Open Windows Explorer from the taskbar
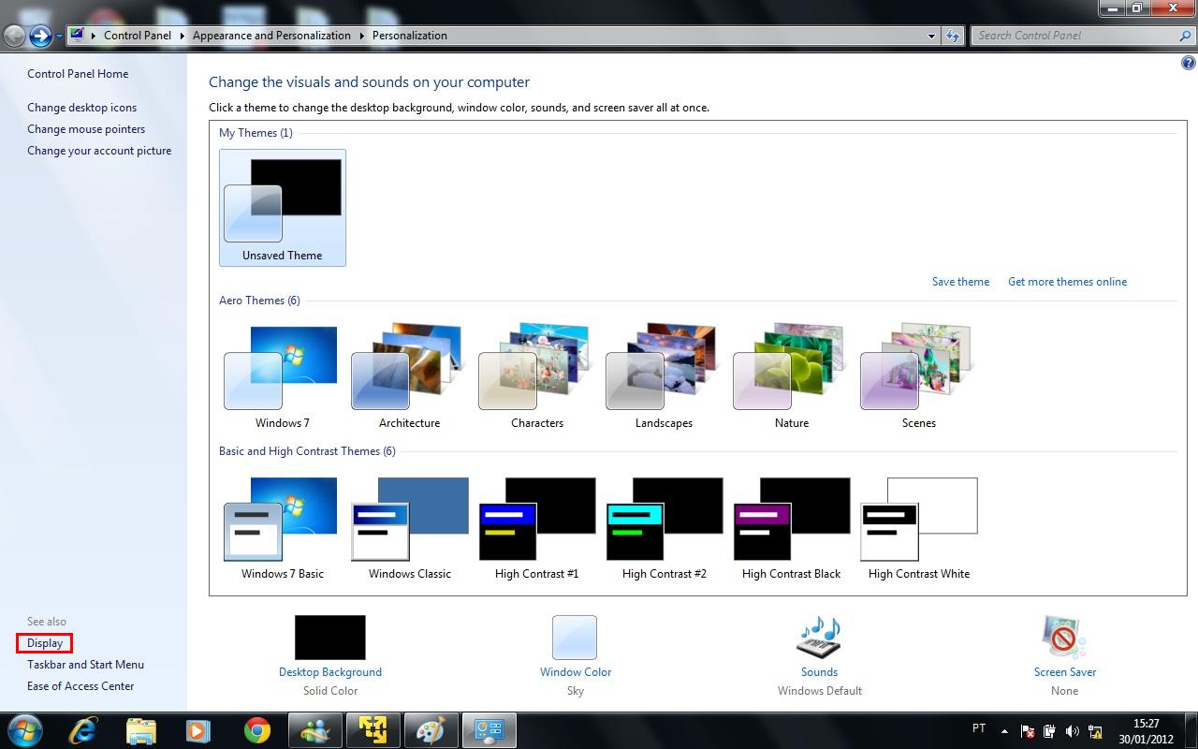Image resolution: width=1198 pixels, height=749 pixels. (140, 730)
